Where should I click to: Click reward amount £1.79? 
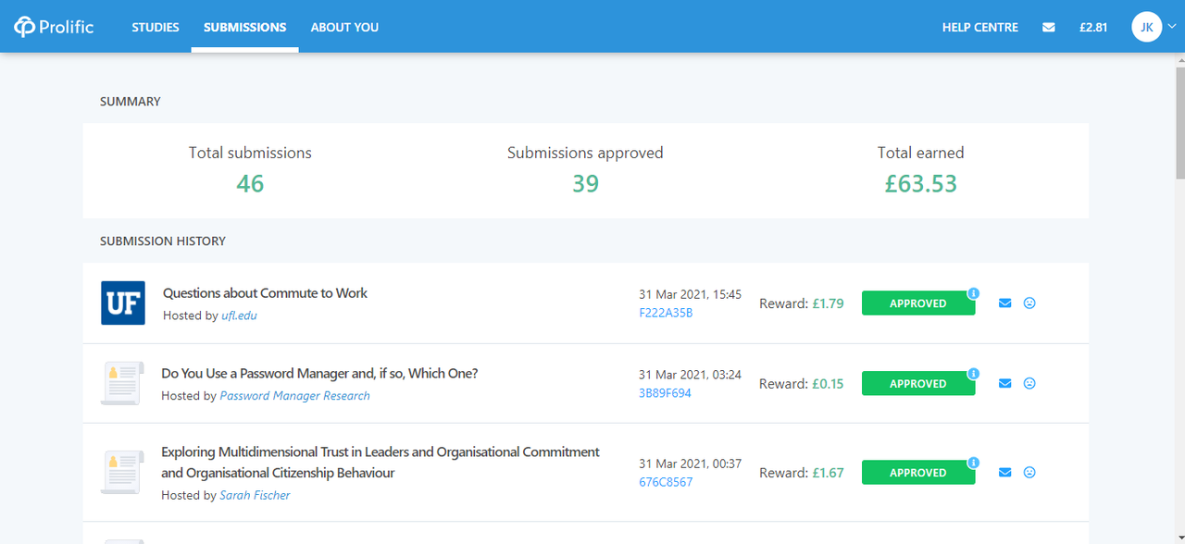coord(828,303)
